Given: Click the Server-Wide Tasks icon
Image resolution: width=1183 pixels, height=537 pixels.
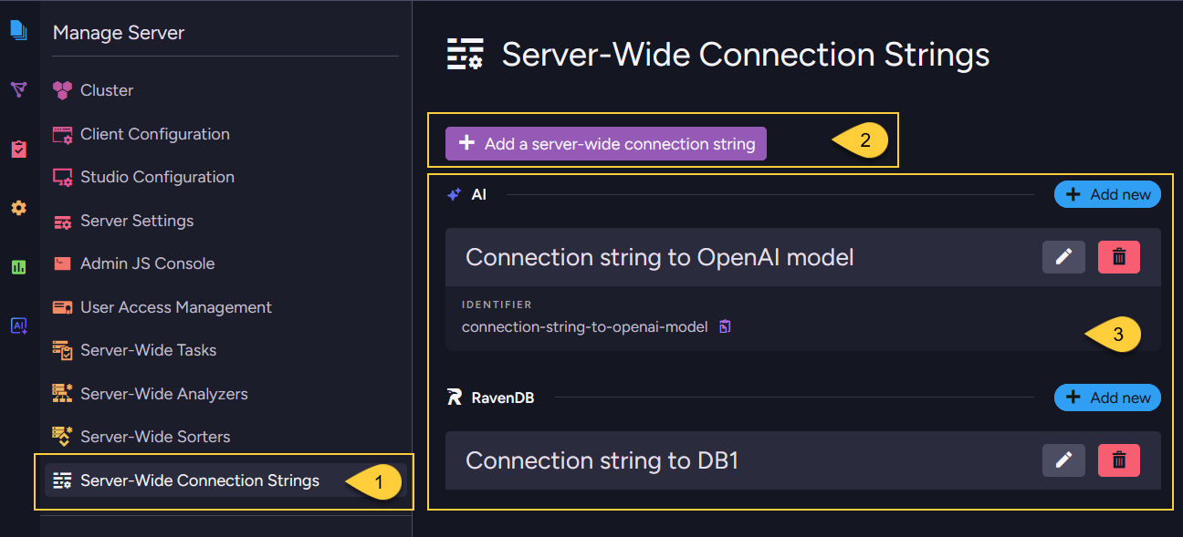Looking at the screenshot, I should [62, 350].
